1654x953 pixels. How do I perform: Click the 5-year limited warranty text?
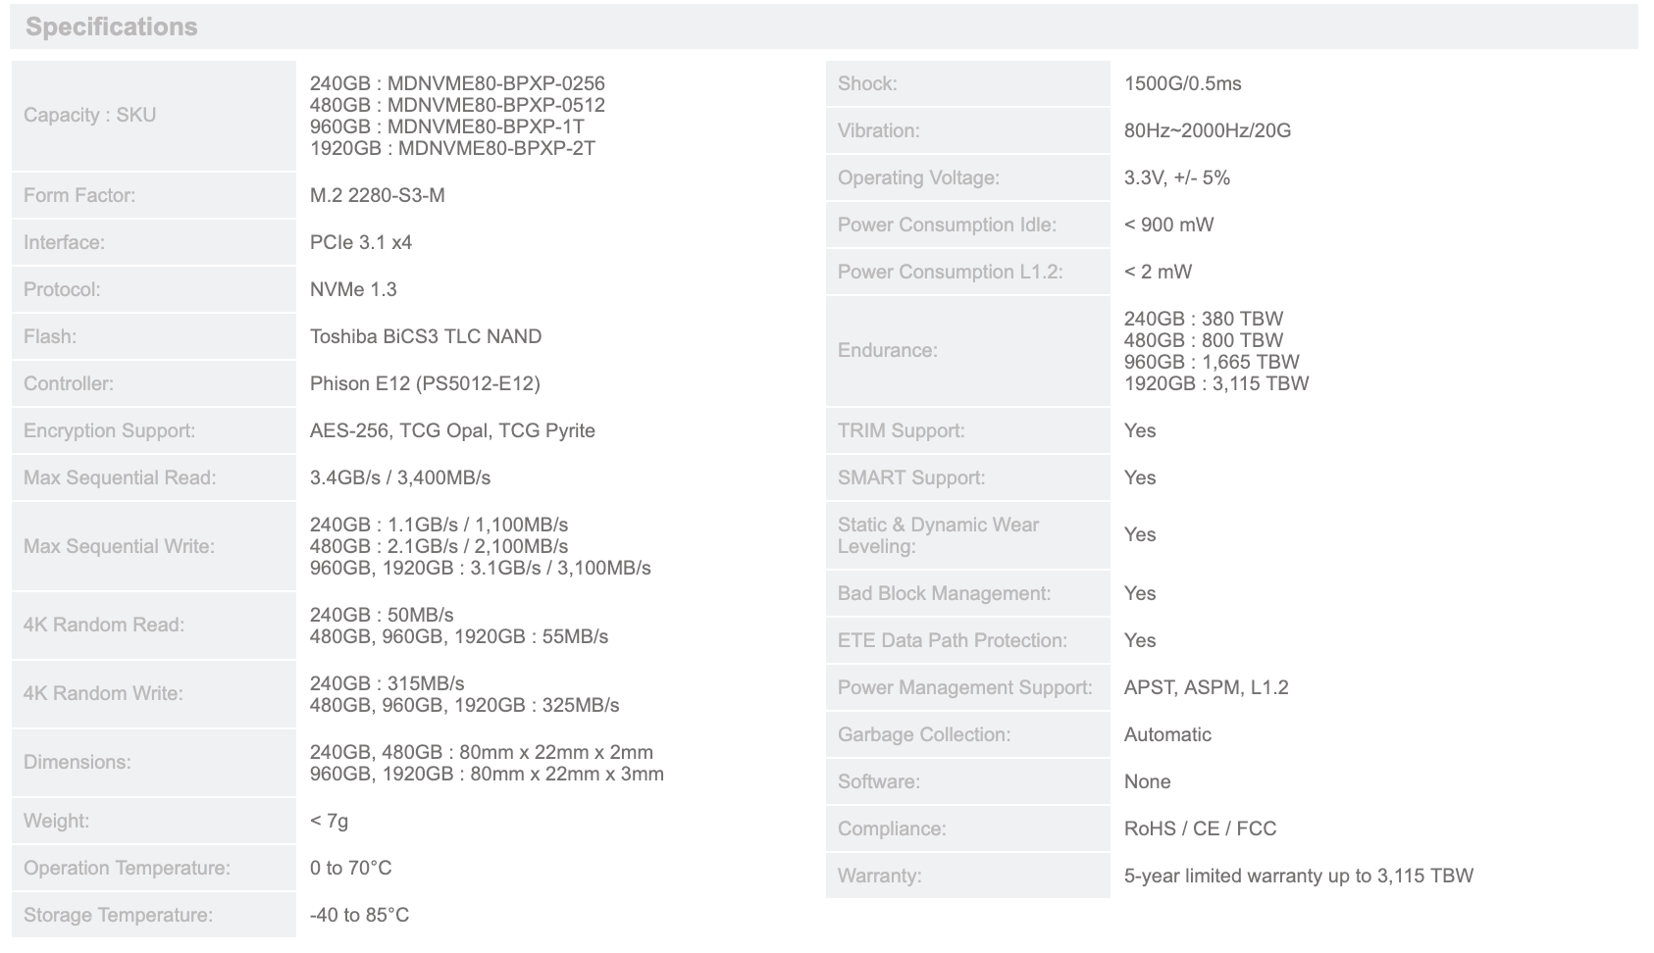(1298, 876)
